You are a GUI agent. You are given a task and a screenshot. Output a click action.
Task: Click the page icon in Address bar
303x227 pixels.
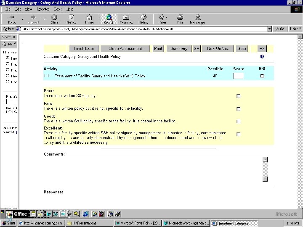click(19, 29)
